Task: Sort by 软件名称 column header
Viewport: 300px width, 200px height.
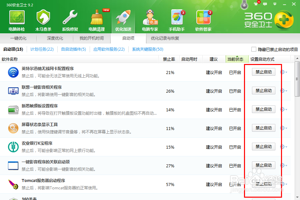Action: click(x=79, y=59)
